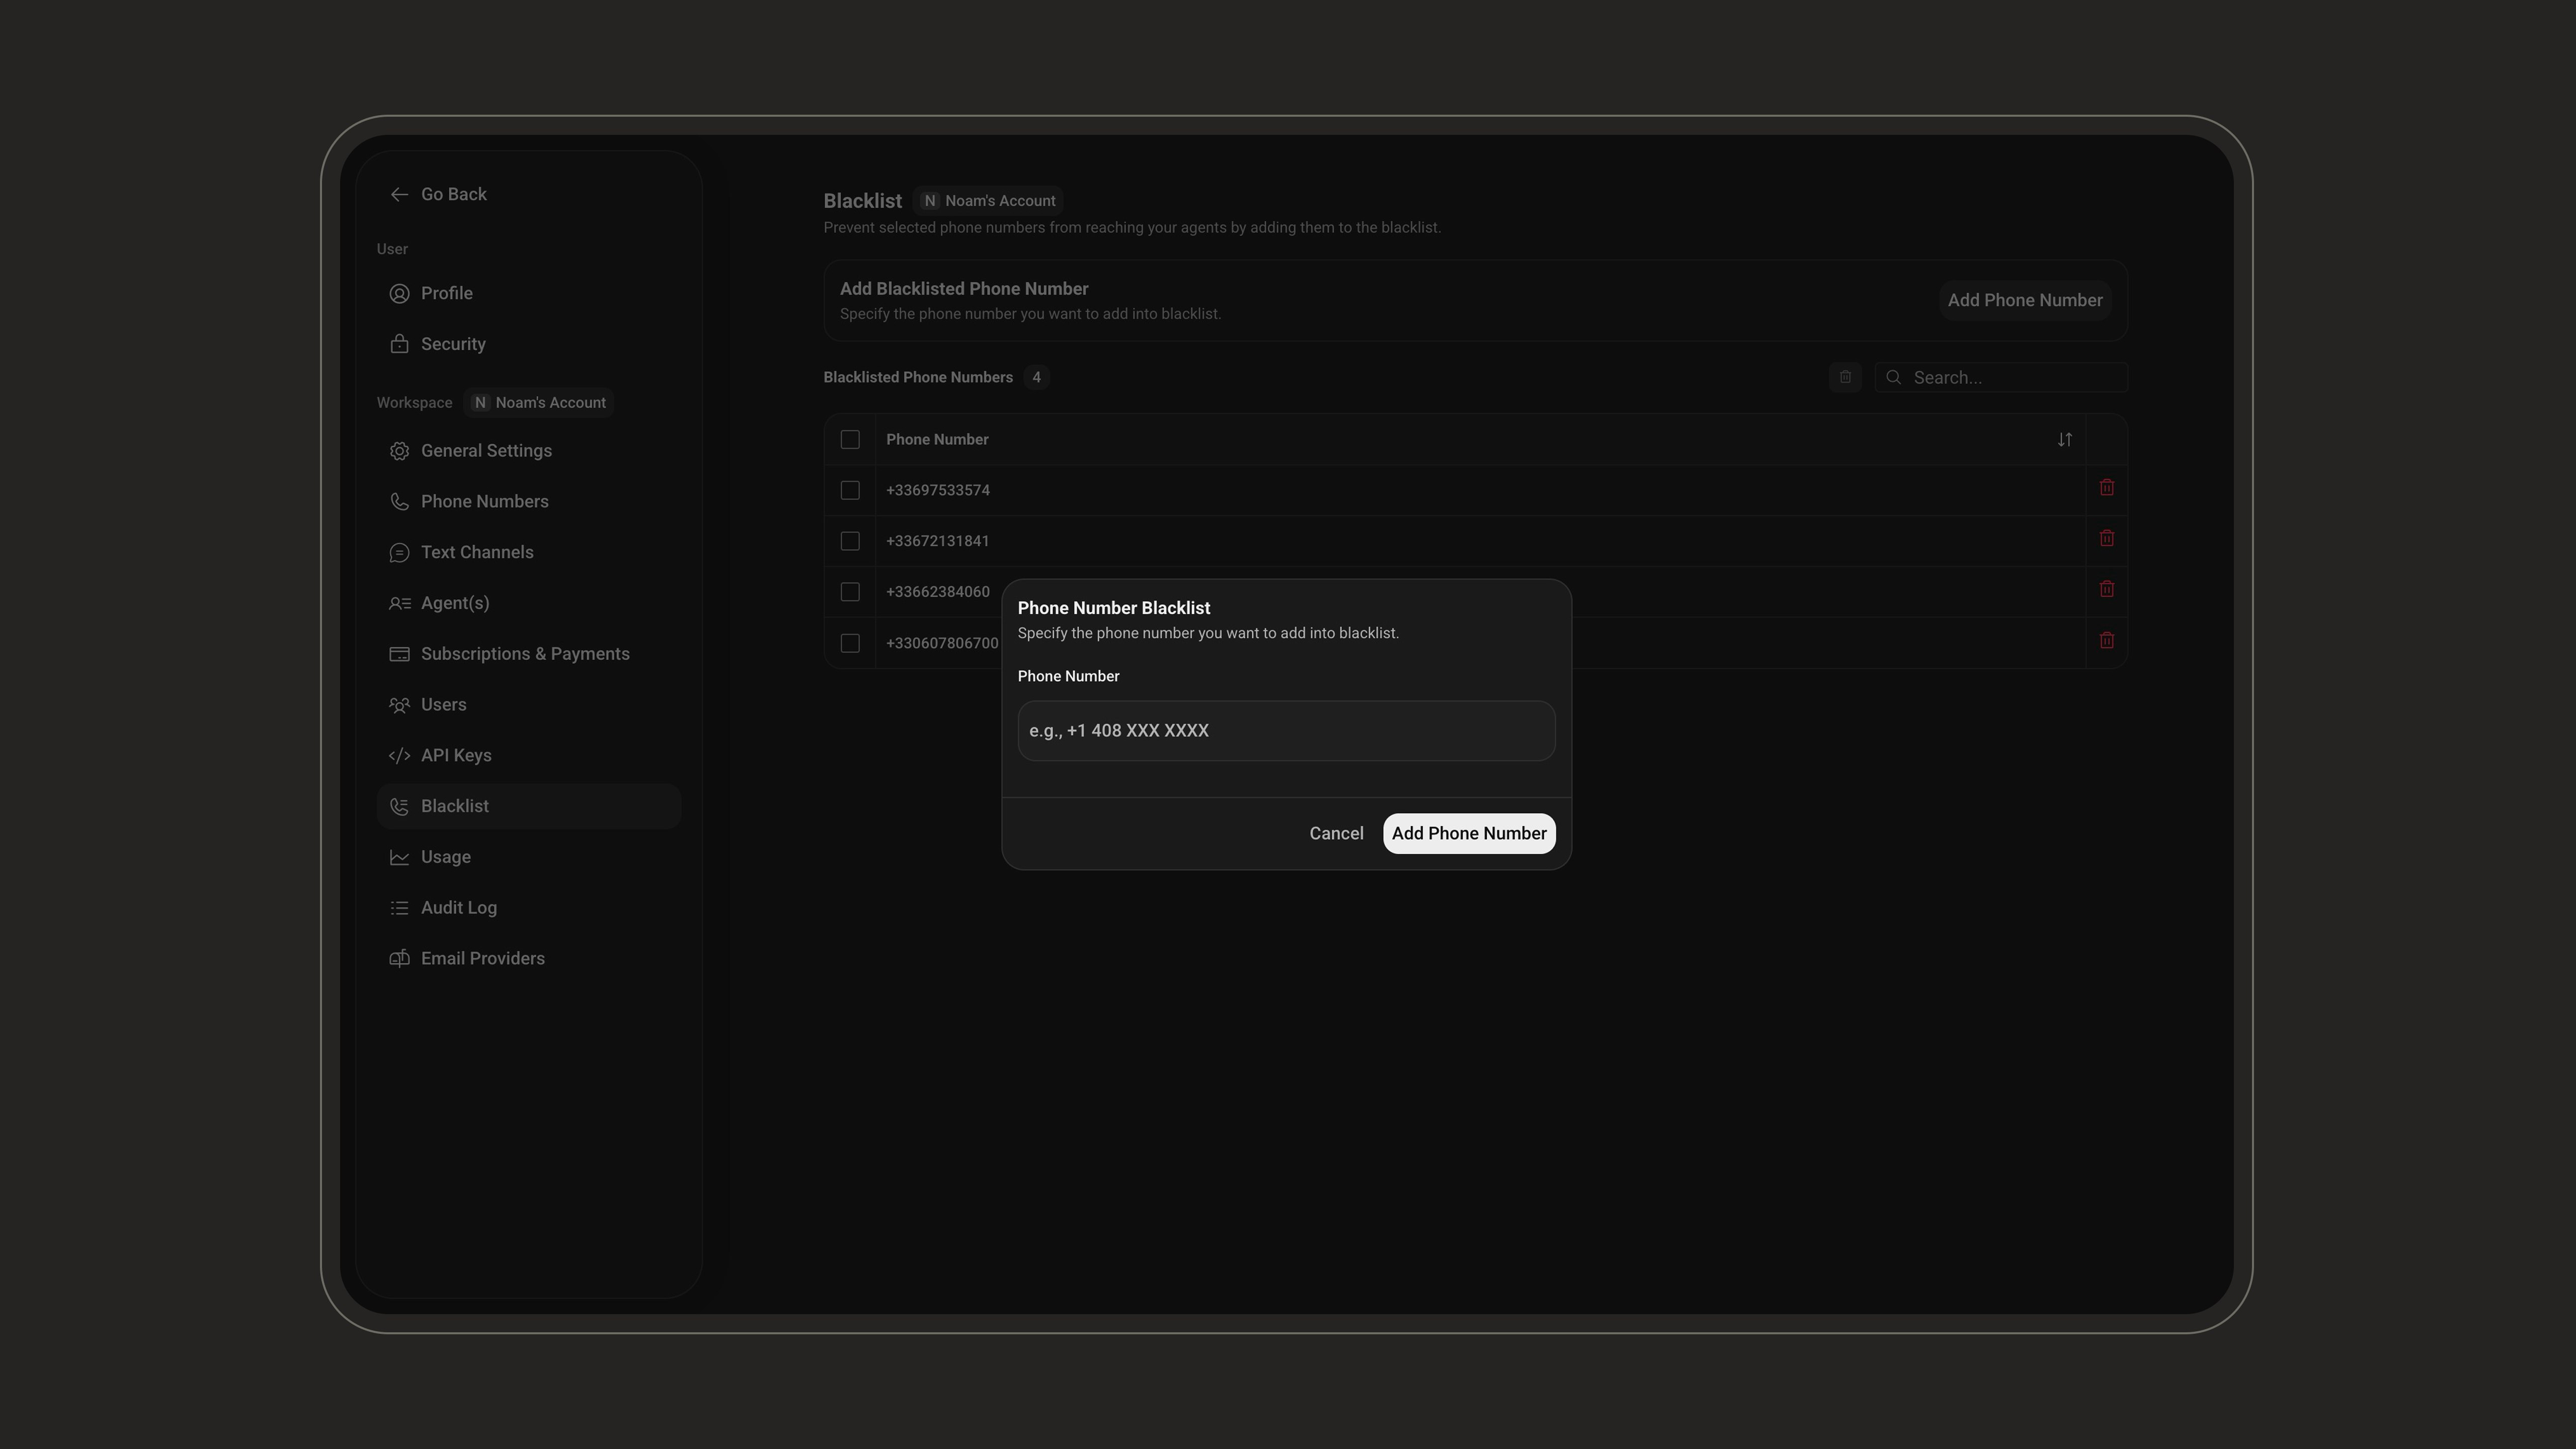Open the Profile settings page

pyautogui.click(x=528, y=293)
